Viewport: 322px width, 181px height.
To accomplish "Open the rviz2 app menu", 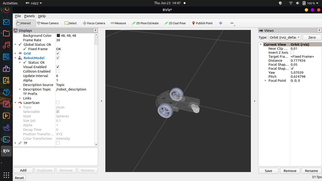I will pos(34,3).
